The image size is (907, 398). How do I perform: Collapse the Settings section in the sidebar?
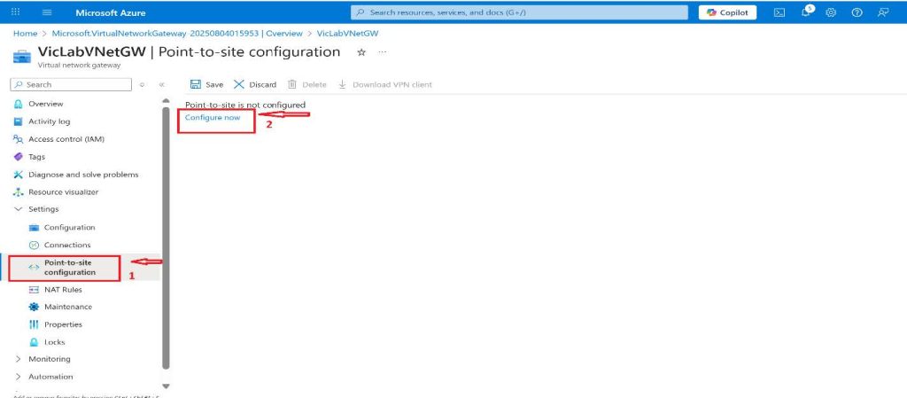[x=19, y=209]
